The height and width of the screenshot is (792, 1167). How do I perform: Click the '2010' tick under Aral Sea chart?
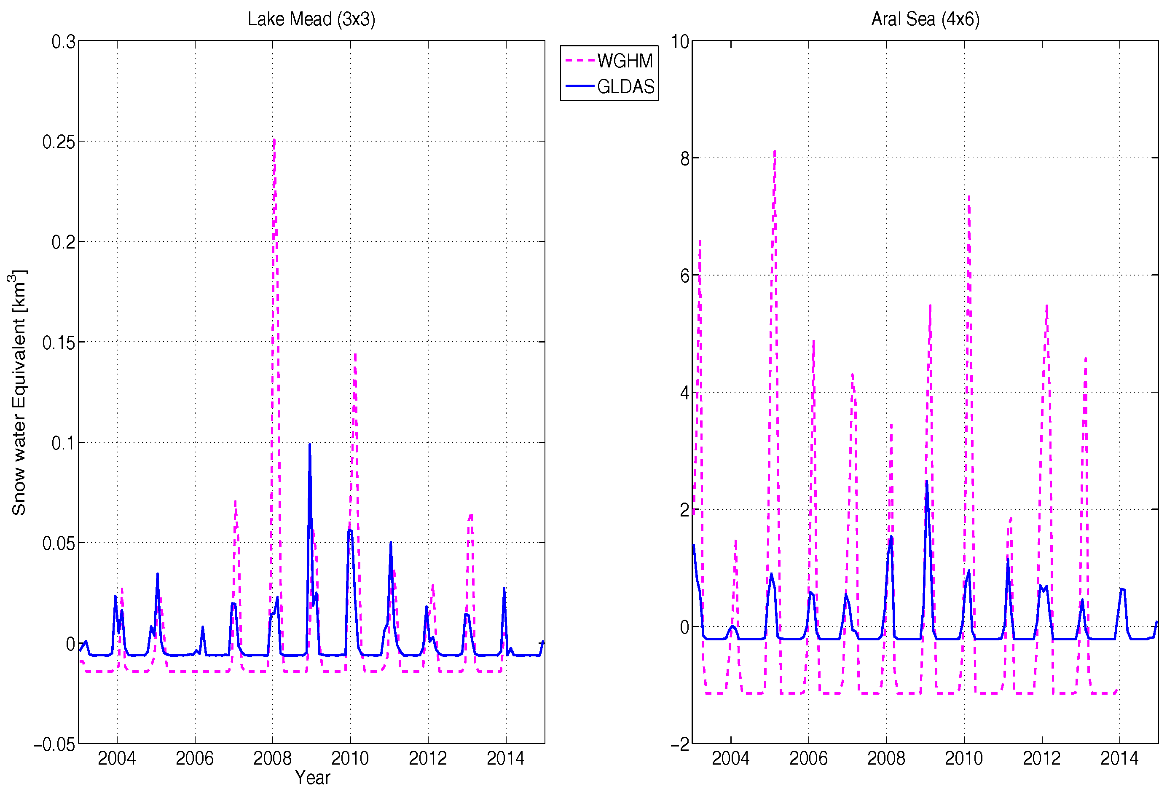point(964,758)
